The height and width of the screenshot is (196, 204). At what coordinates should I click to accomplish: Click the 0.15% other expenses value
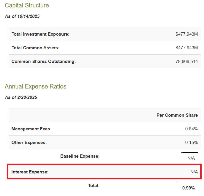(191, 143)
